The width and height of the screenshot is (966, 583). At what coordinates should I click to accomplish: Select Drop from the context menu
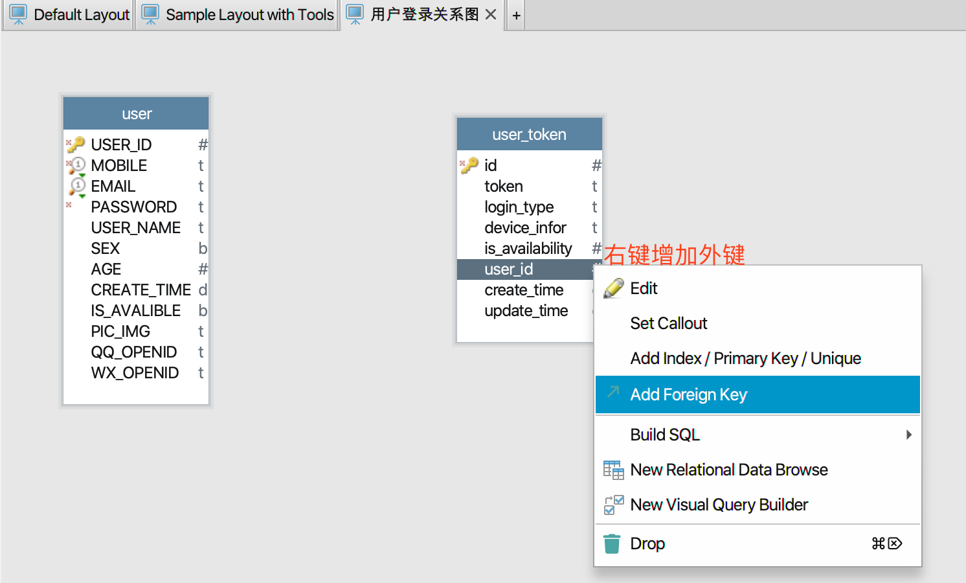758,543
